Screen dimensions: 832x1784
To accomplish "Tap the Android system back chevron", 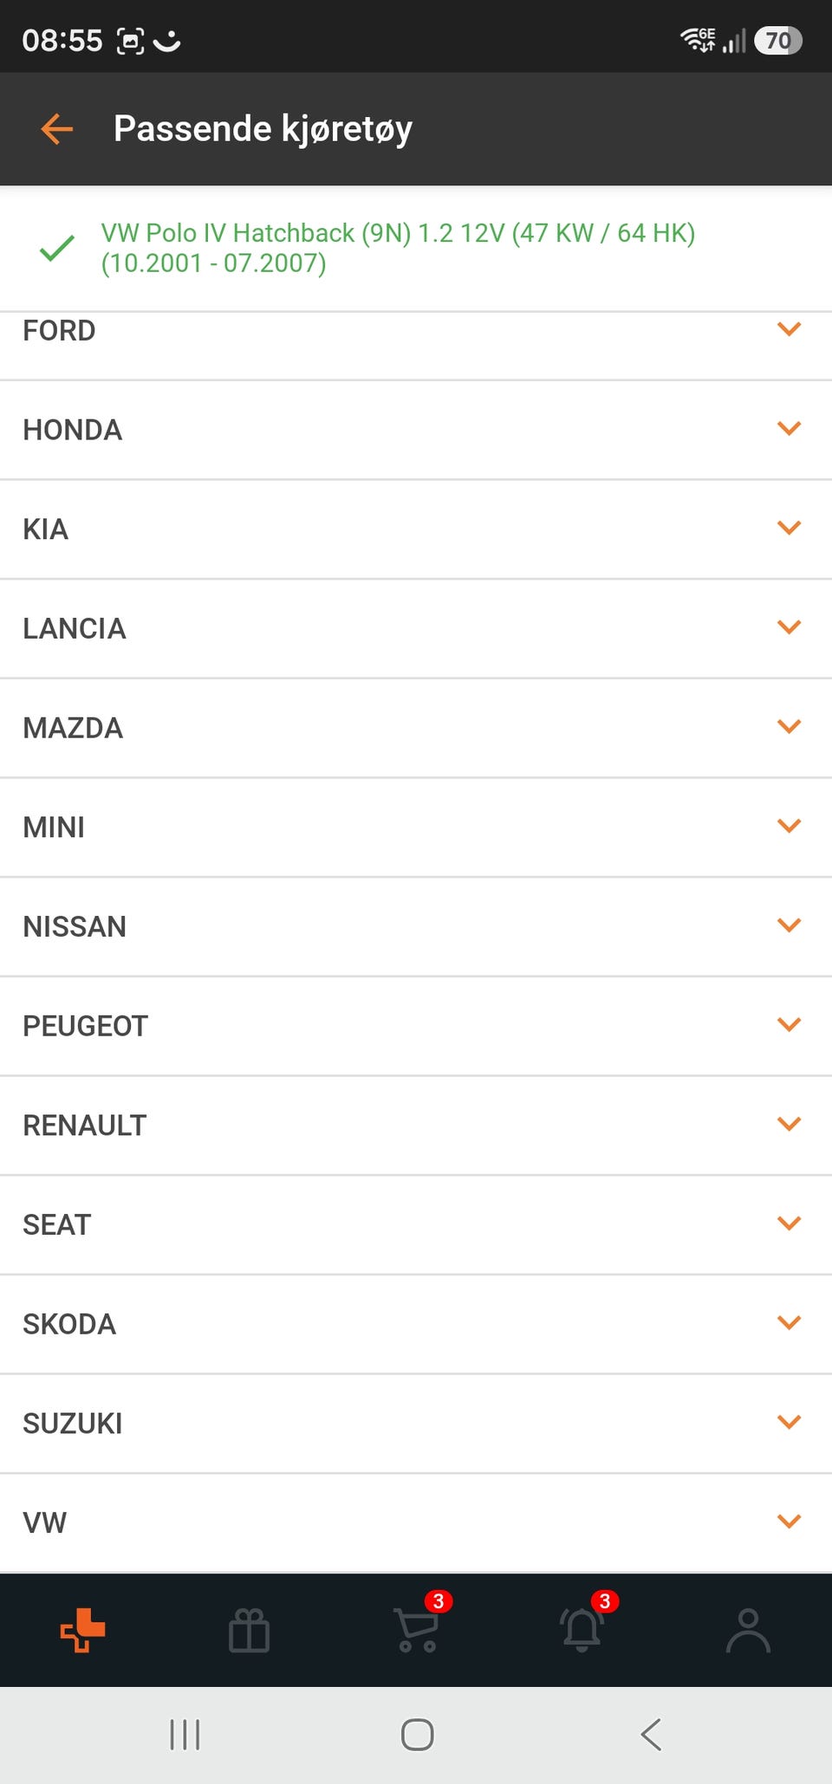I will click(651, 1735).
